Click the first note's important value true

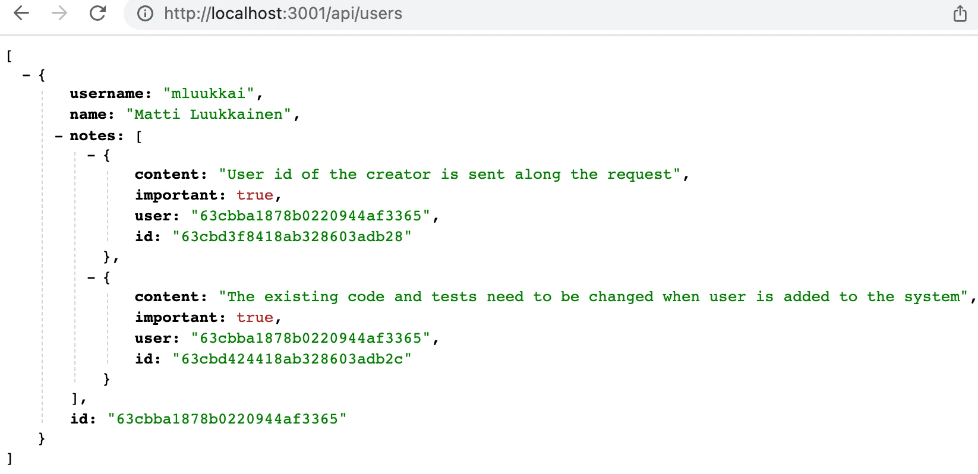(x=255, y=195)
